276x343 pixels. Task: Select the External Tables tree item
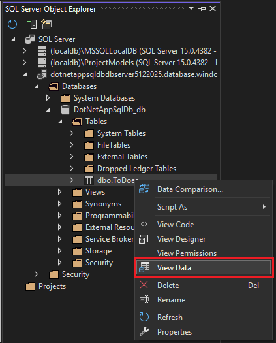coord(122,157)
